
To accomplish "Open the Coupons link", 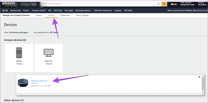I will [118, 11].
